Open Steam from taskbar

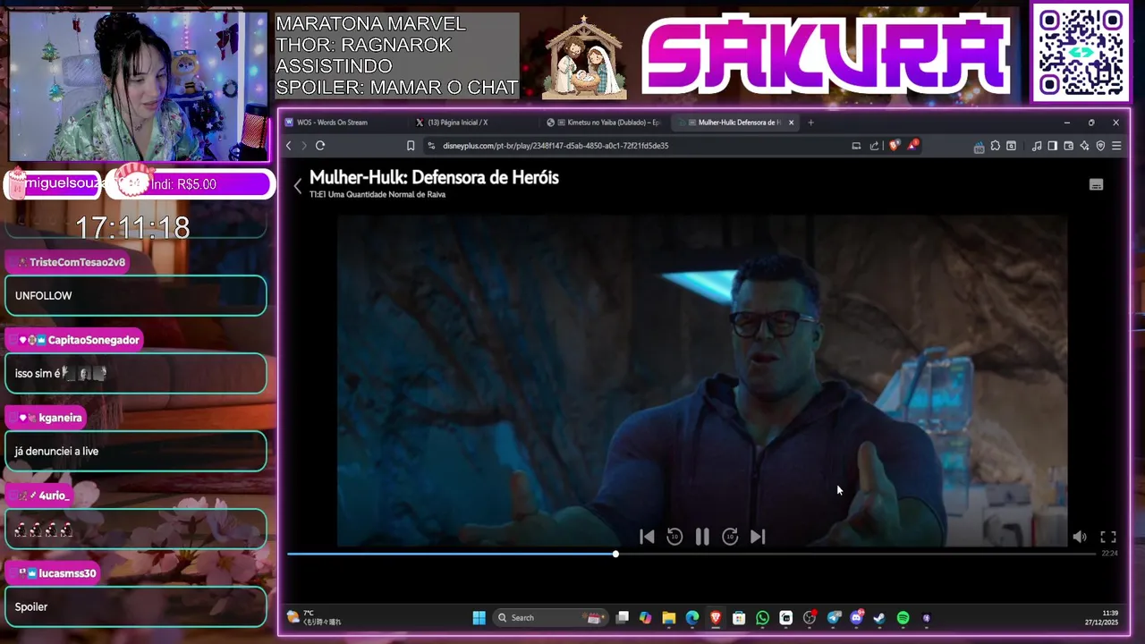tap(879, 618)
